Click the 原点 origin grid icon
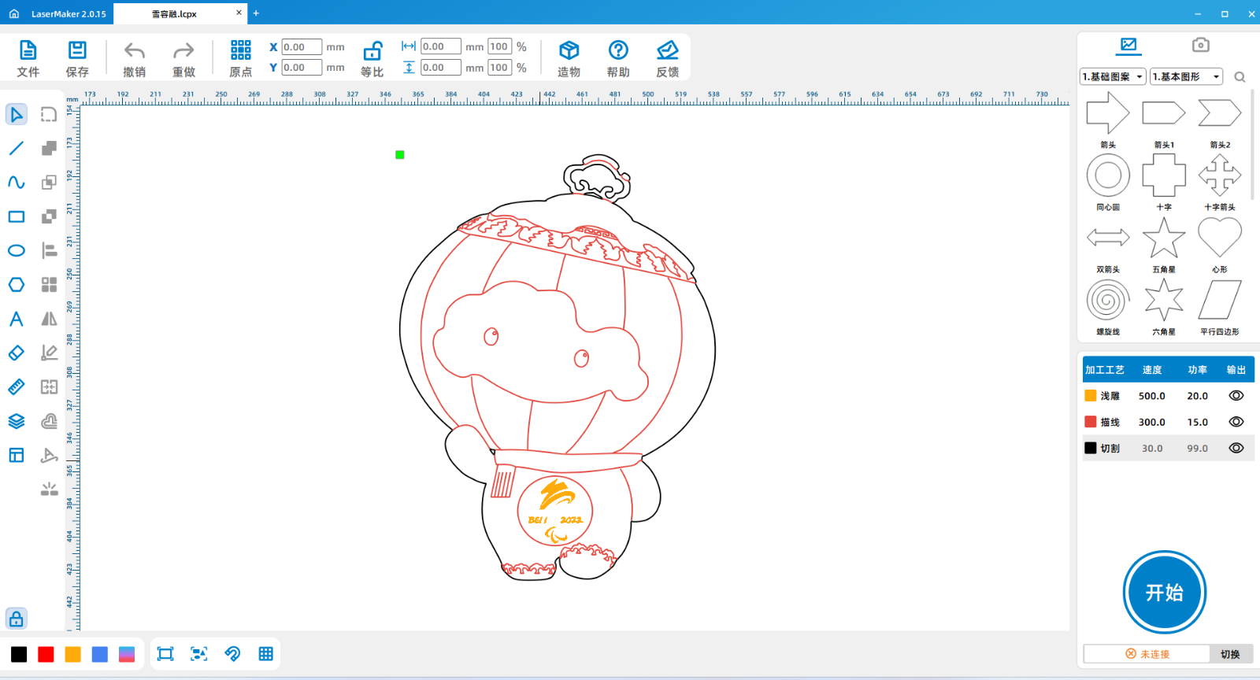This screenshot has height=680, width=1260. (x=240, y=51)
